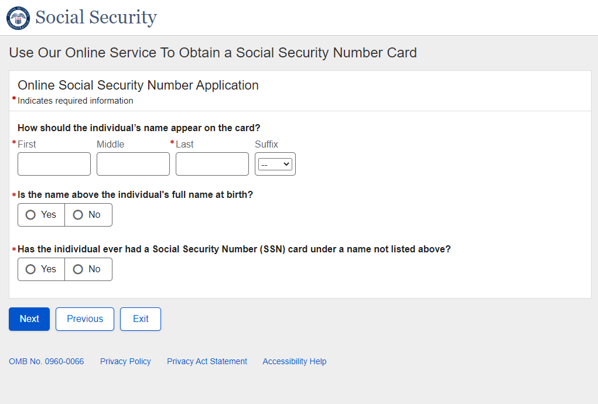This screenshot has height=404, width=598.
Task: Click into the Middle name field
Action: (x=133, y=164)
